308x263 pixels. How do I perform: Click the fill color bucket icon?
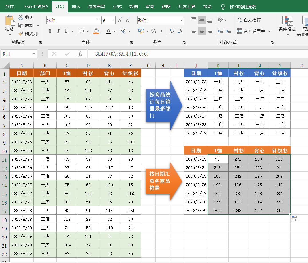click(96, 31)
